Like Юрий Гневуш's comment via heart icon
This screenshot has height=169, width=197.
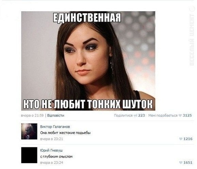[181, 163]
